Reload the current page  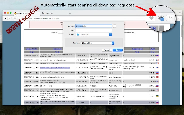pos(15,18)
